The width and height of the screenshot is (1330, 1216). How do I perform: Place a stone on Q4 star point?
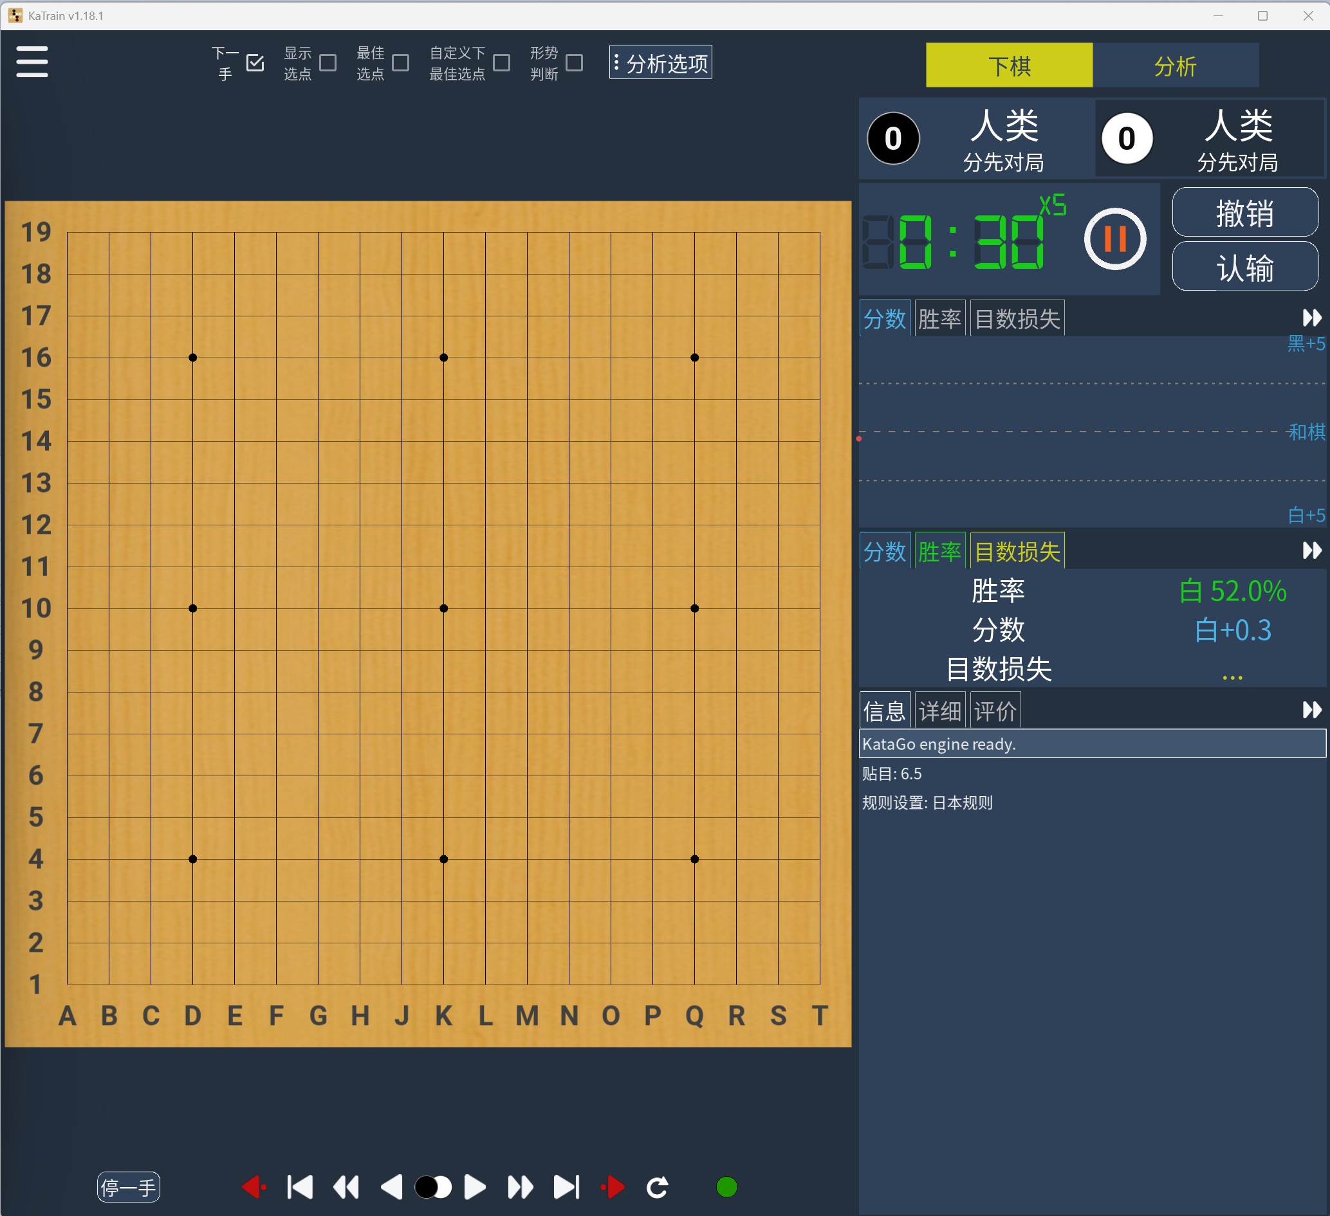695,859
